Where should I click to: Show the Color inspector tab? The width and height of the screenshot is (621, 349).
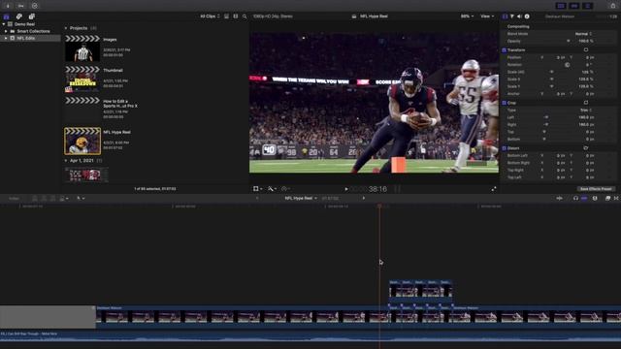512,16
